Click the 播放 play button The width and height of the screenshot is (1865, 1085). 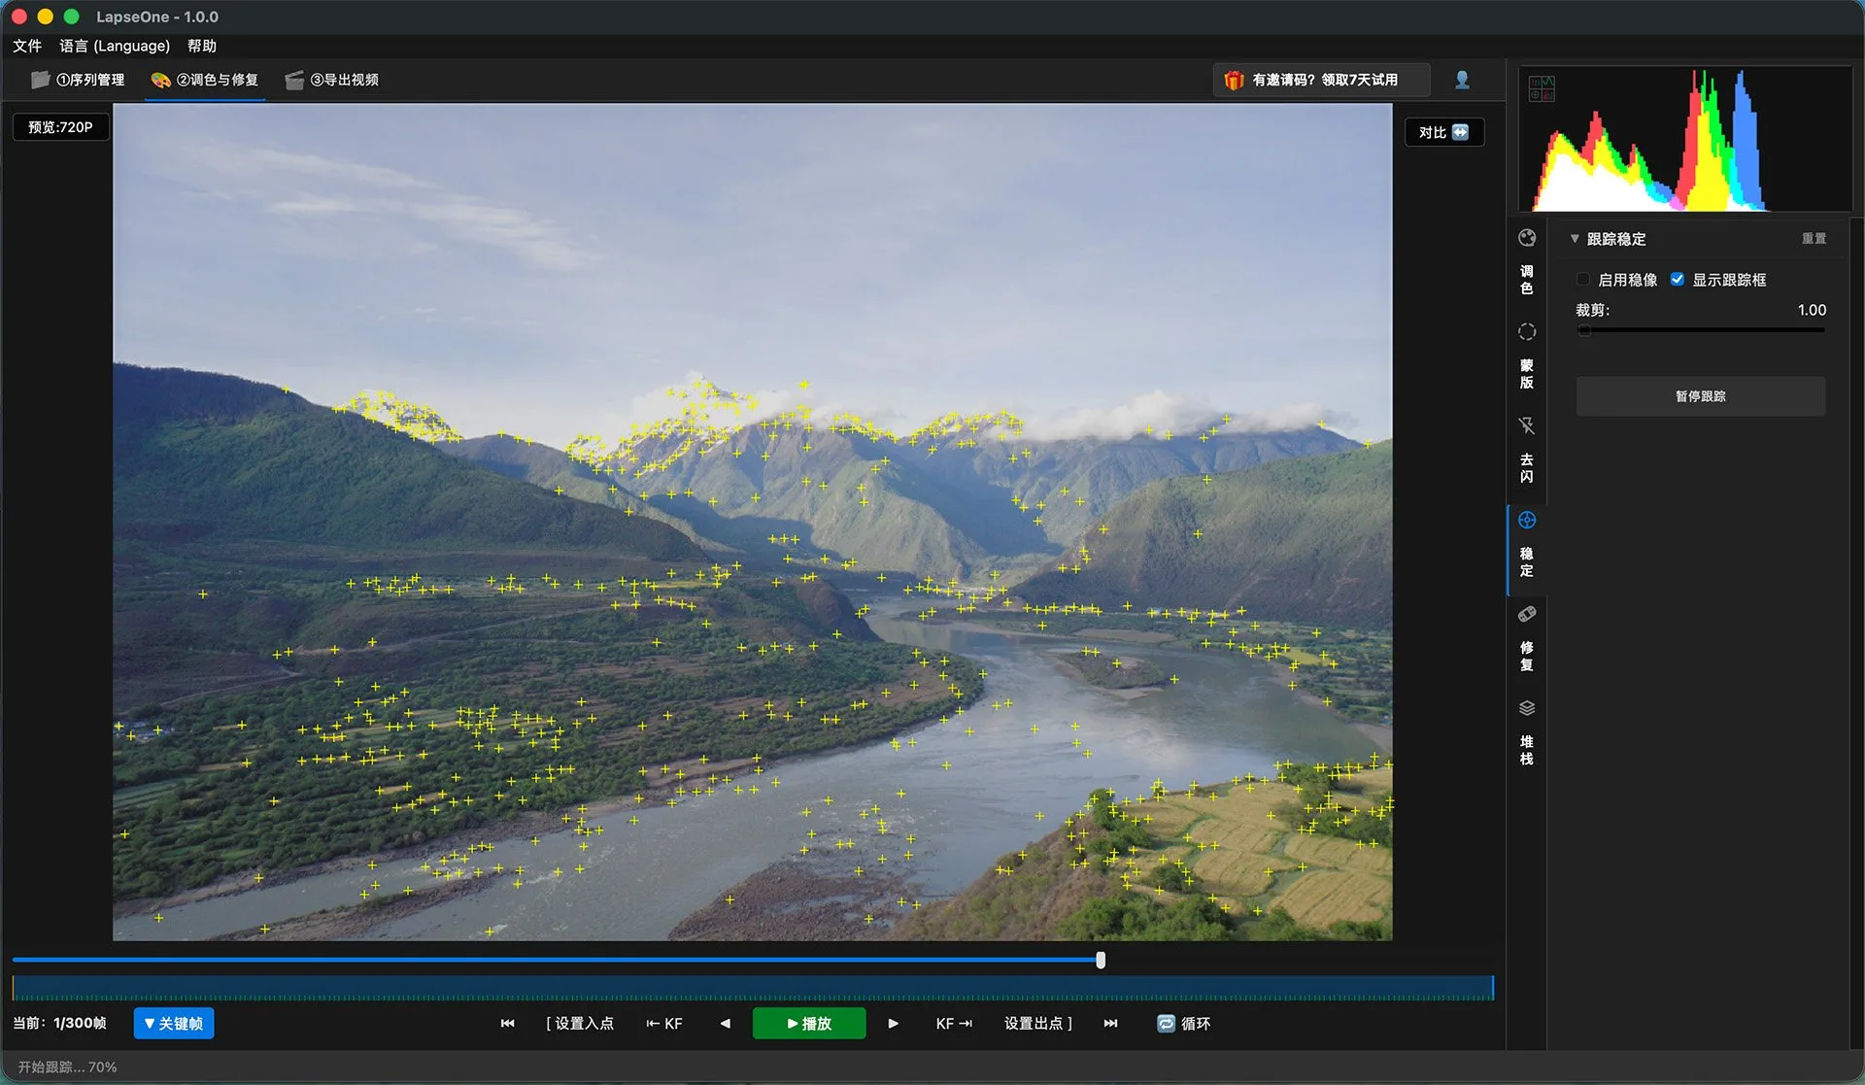809,1023
